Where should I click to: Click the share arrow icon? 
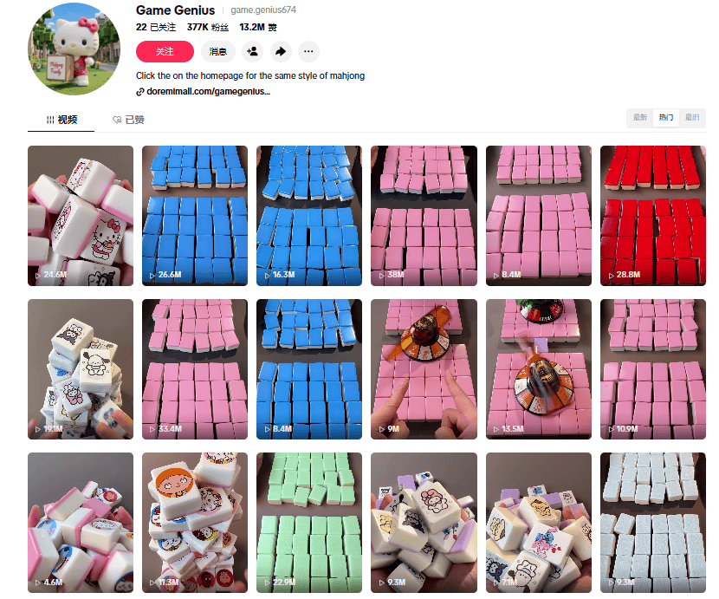281,51
